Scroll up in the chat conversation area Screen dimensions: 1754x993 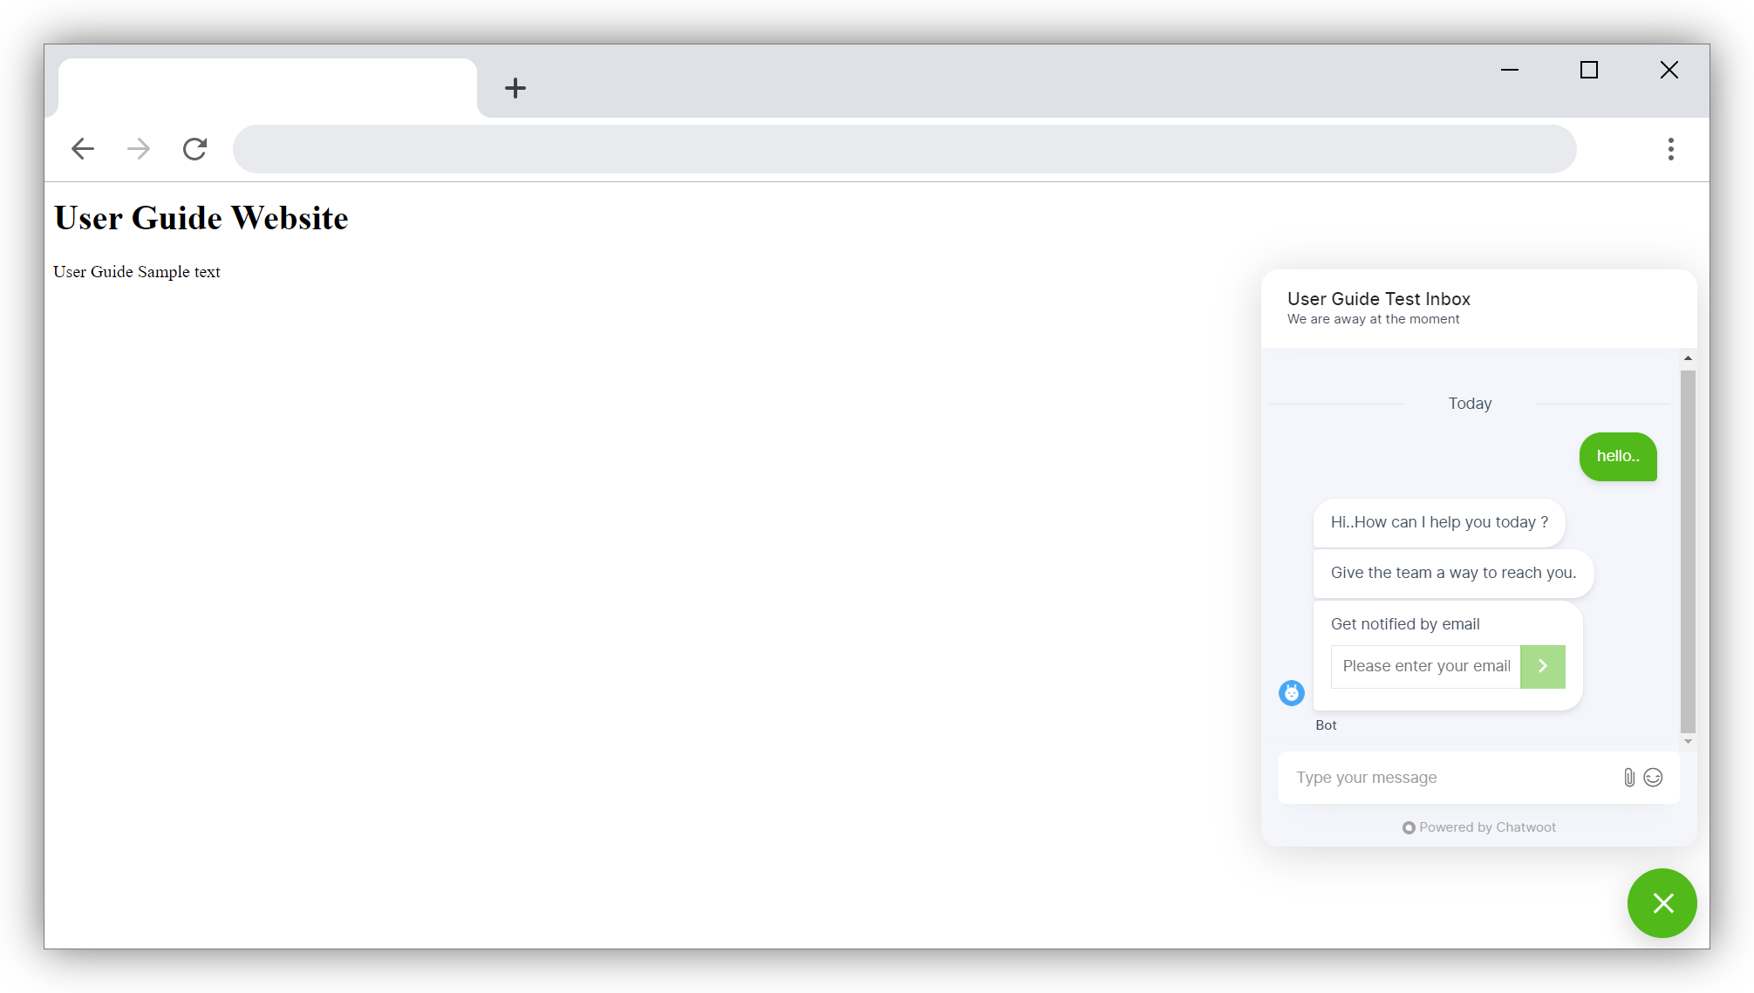pyautogui.click(x=1689, y=358)
